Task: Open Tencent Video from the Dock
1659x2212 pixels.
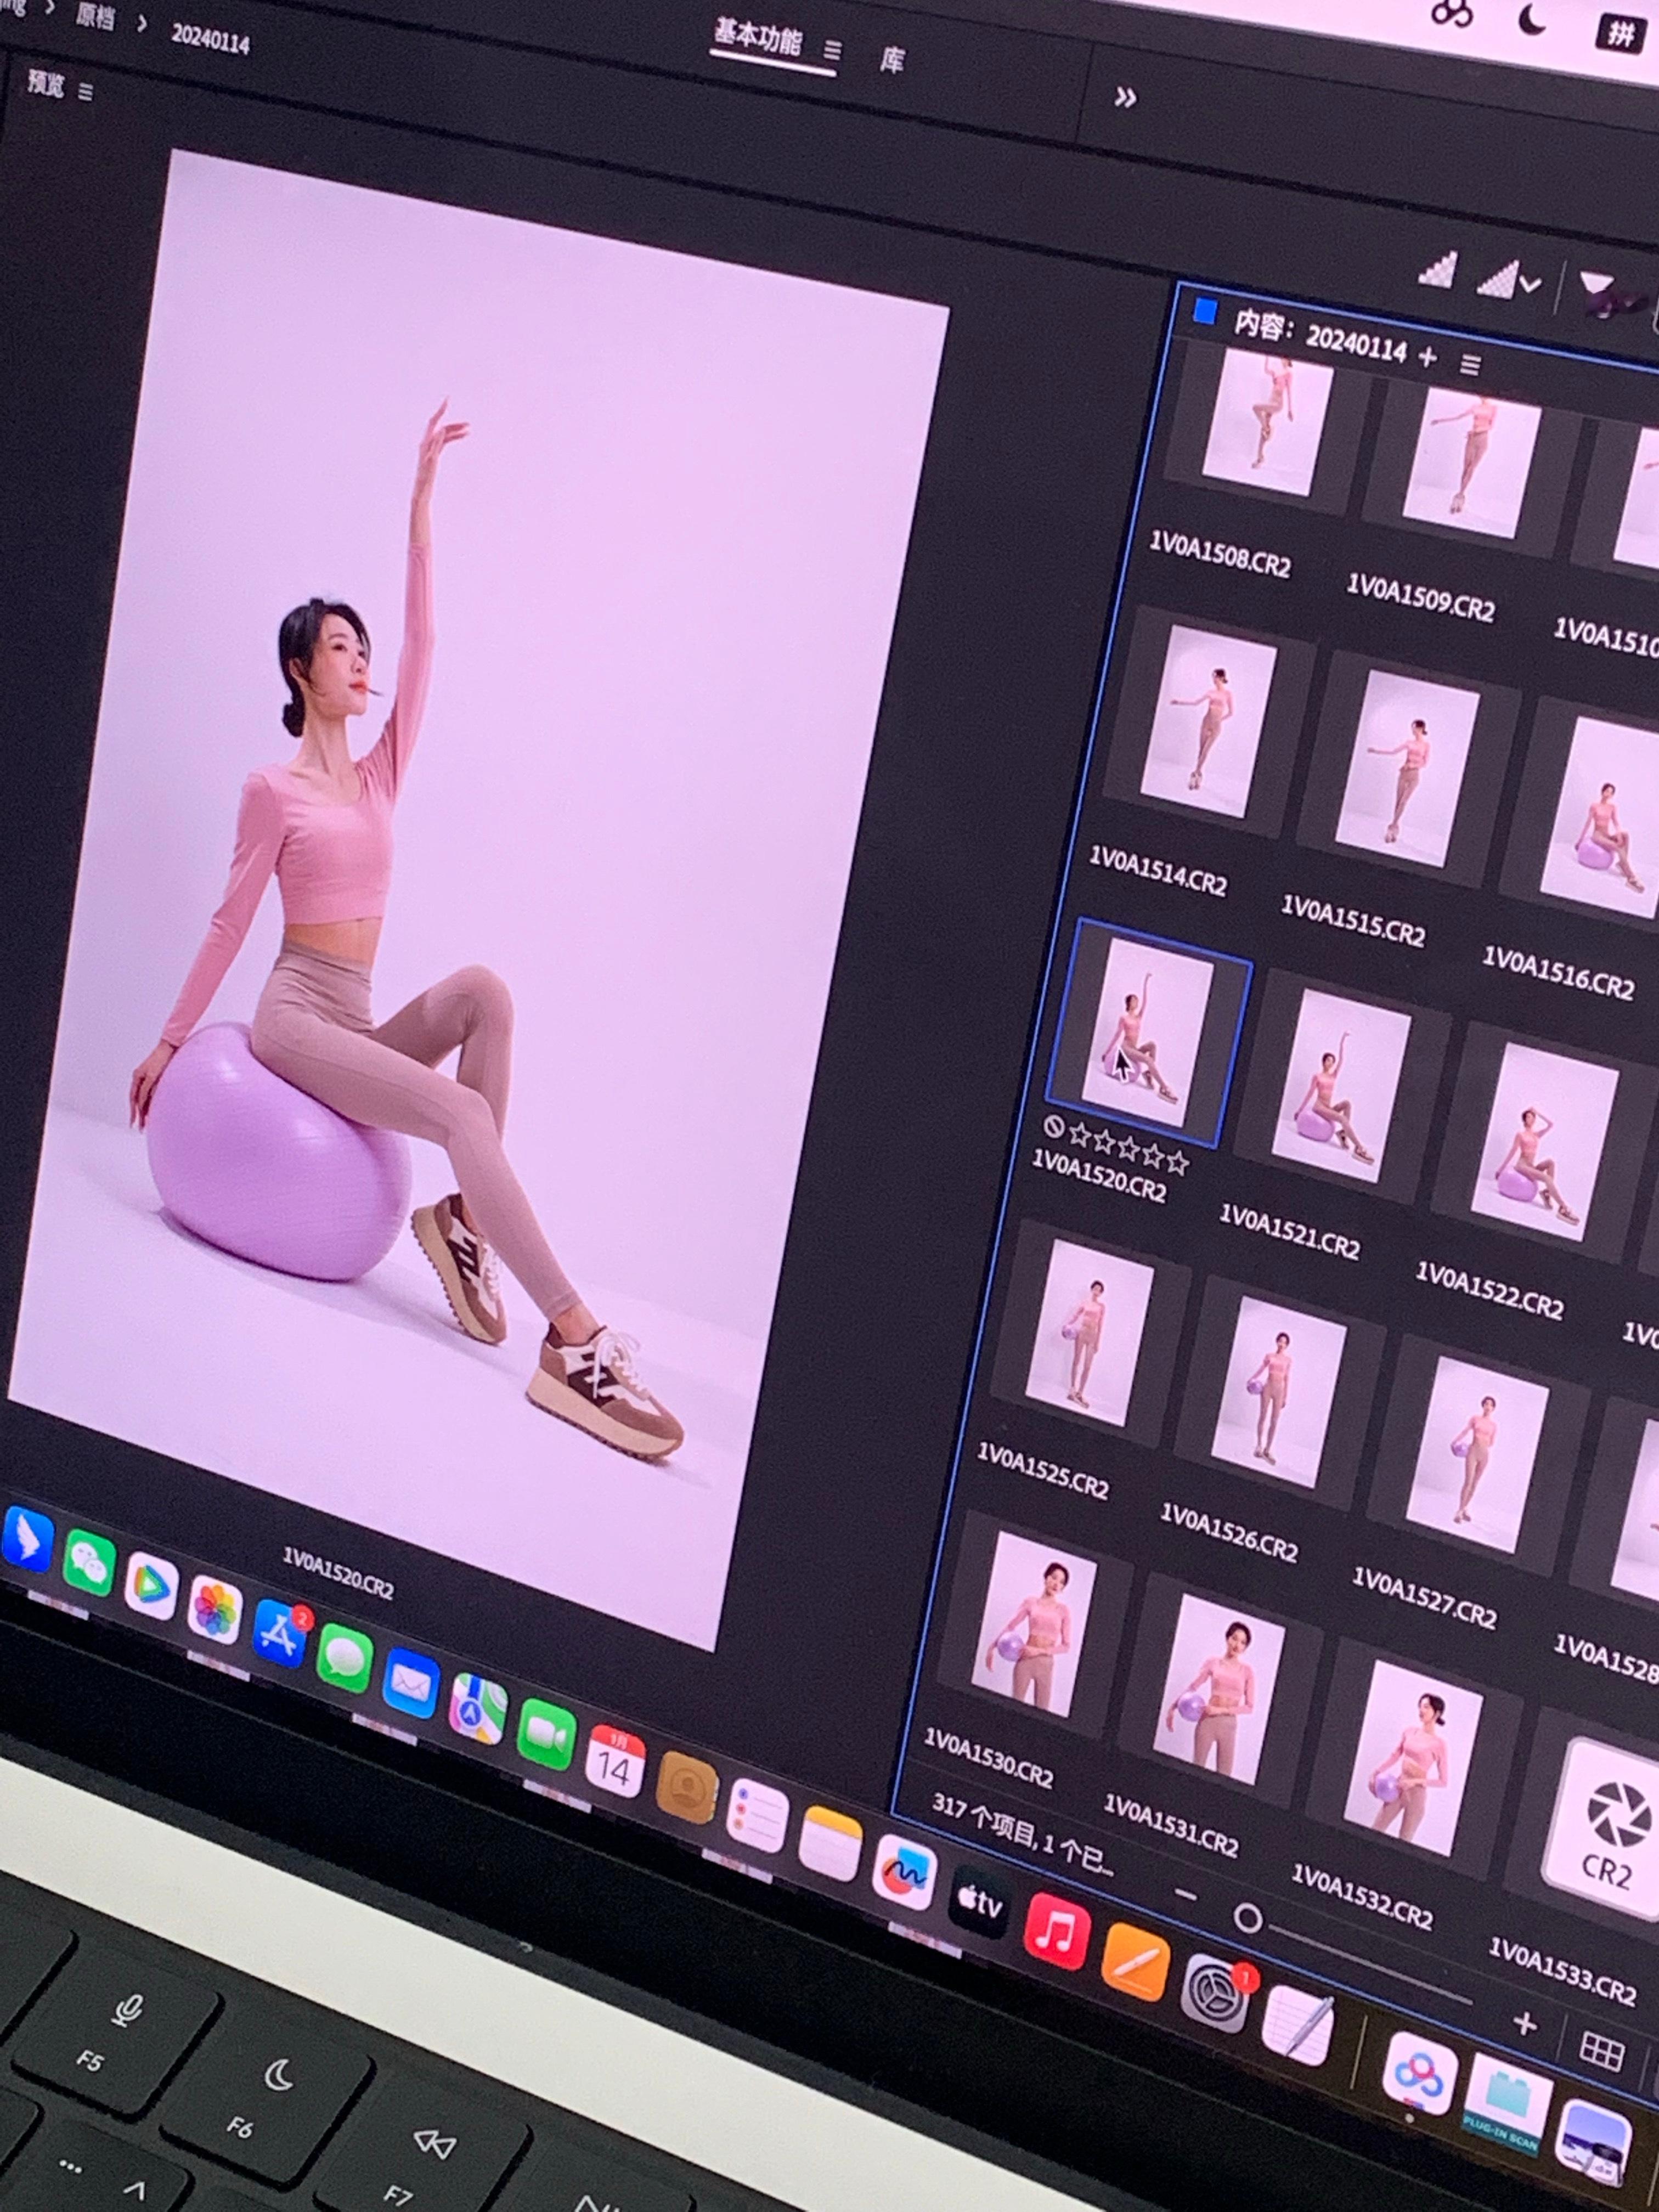Action: [151, 1586]
